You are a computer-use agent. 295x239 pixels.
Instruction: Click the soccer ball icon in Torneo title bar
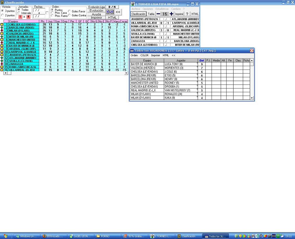[133, 4]
